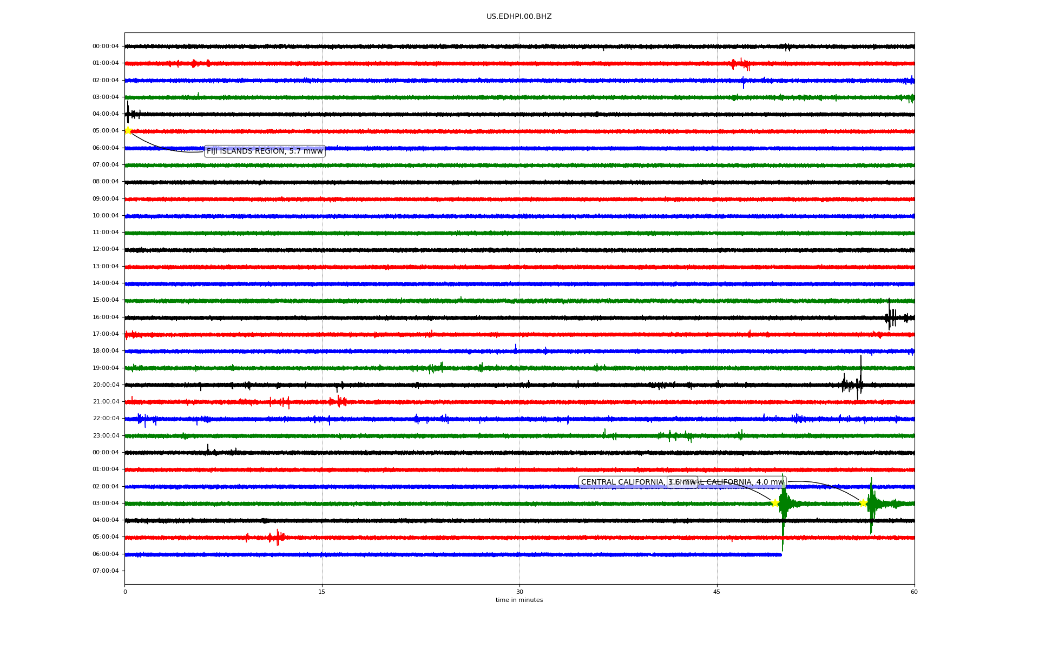Screen dimensions: 1039x649
Task: Click the 0 minute x-axis tick label
Action: [x=125, y=592]
